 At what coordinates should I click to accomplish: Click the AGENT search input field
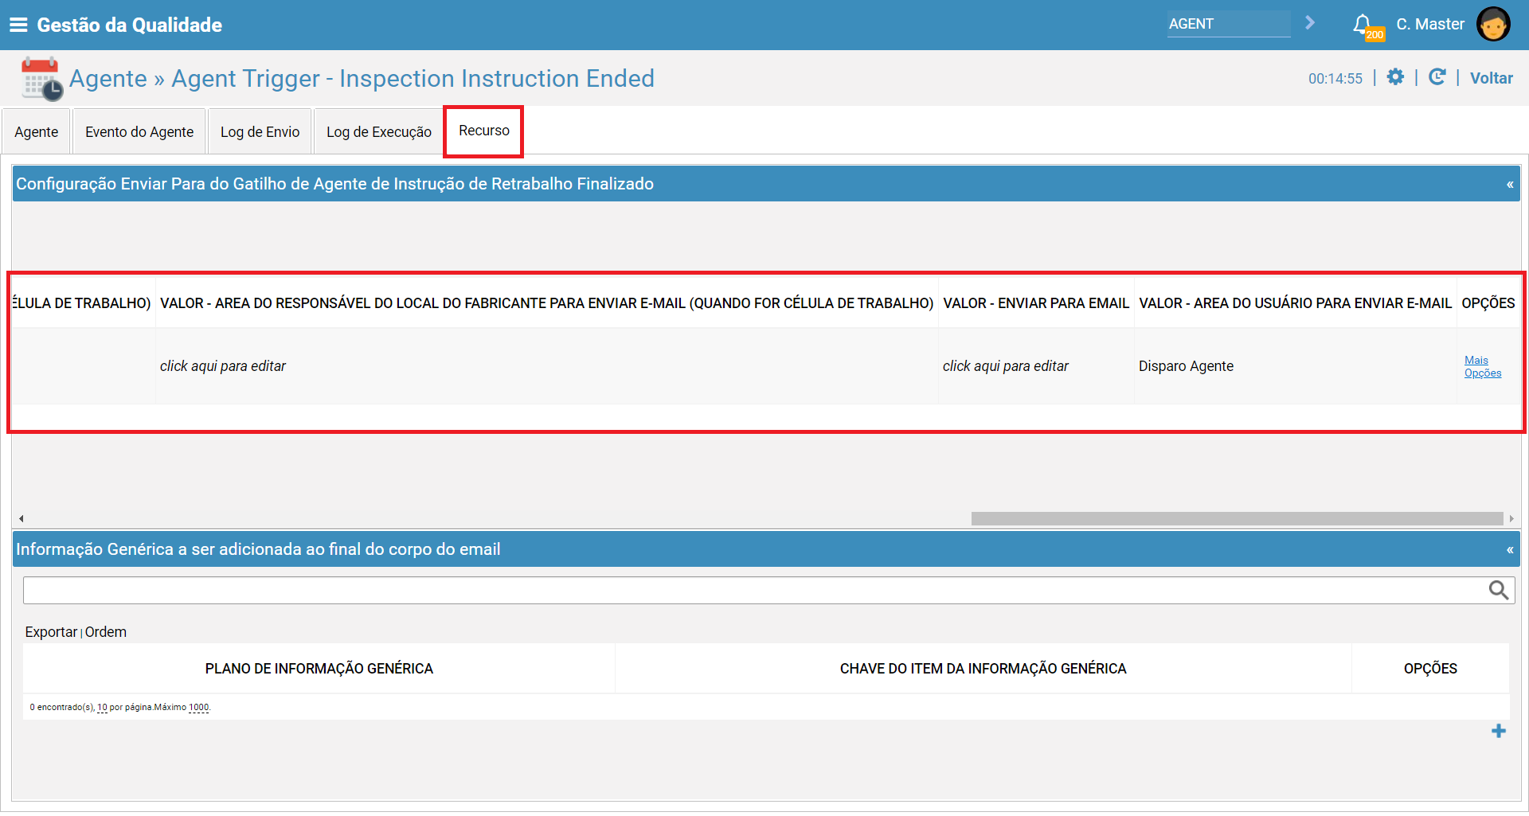(x=1229, y=24)
